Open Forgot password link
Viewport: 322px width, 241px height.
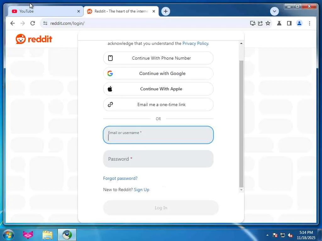point(120,178)
